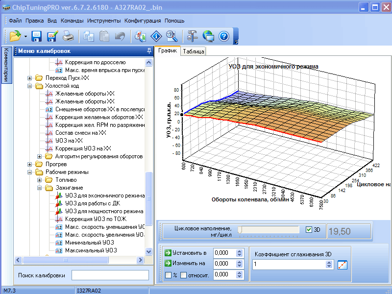Open the 'Инструменты' menu

click(104, 21)
